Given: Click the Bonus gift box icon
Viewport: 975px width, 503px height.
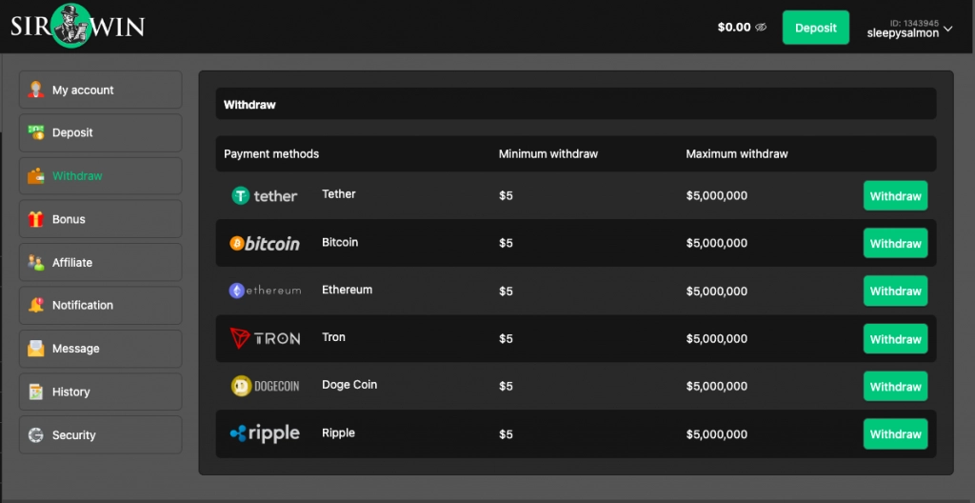Looking at the screenshot, I should [x=36, y=219].
